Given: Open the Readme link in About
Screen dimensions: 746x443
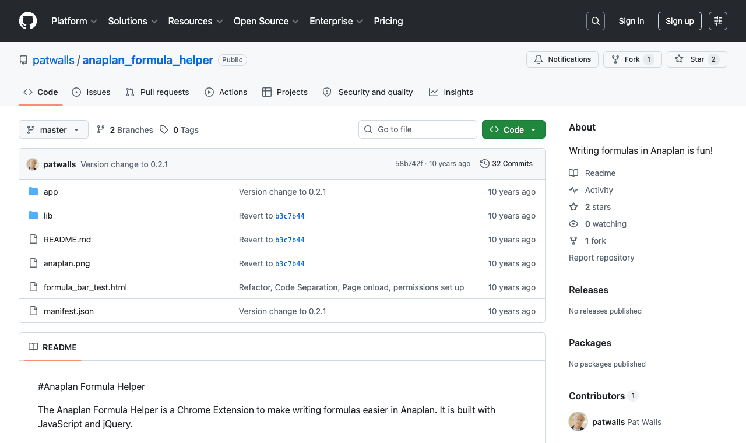Looking at the screenshot, I should (x=593, y=173).
